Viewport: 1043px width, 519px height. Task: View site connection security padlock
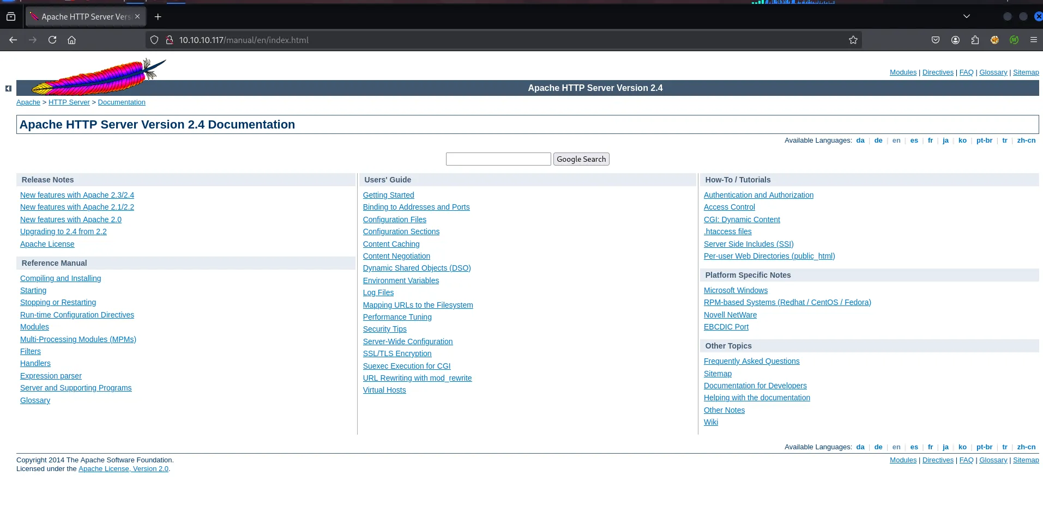(x=170, y=40)
